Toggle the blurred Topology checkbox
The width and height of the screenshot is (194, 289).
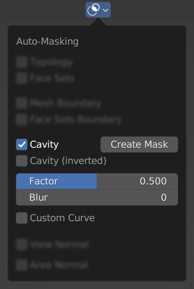22,62
